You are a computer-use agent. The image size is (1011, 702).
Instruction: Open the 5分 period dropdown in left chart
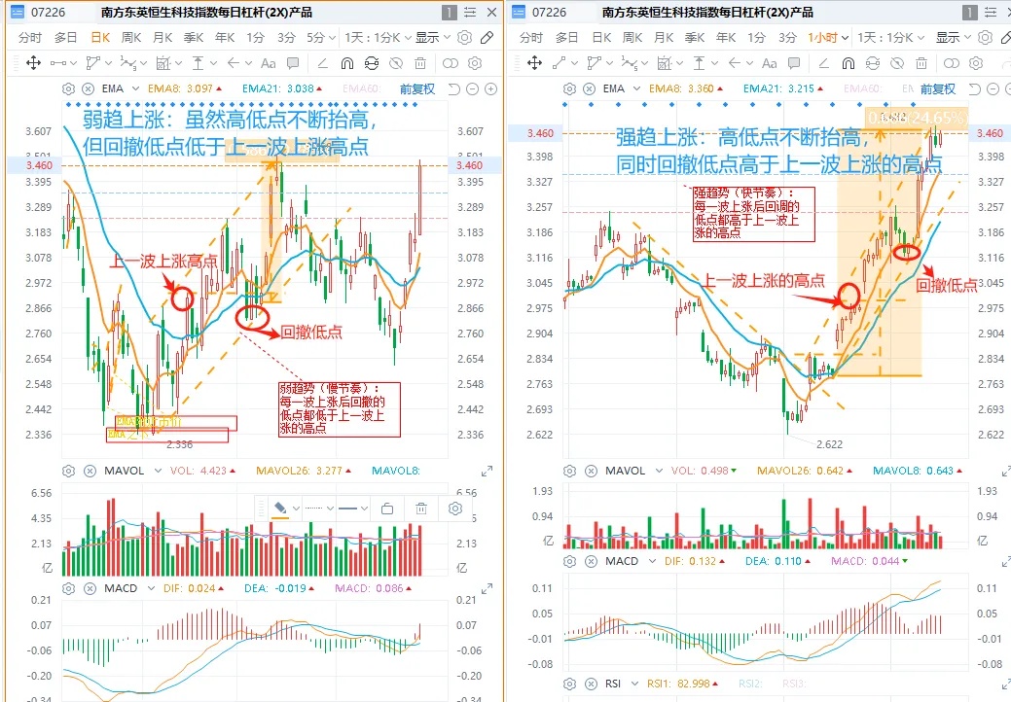click(x=320, y=37)
